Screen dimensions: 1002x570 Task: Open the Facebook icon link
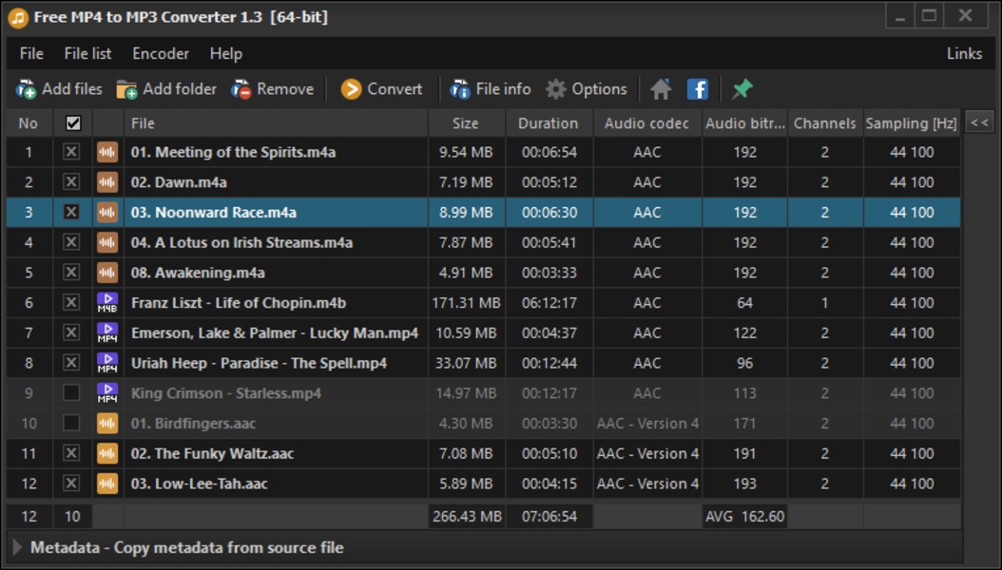pyautogui.click(x=698, y=89)
